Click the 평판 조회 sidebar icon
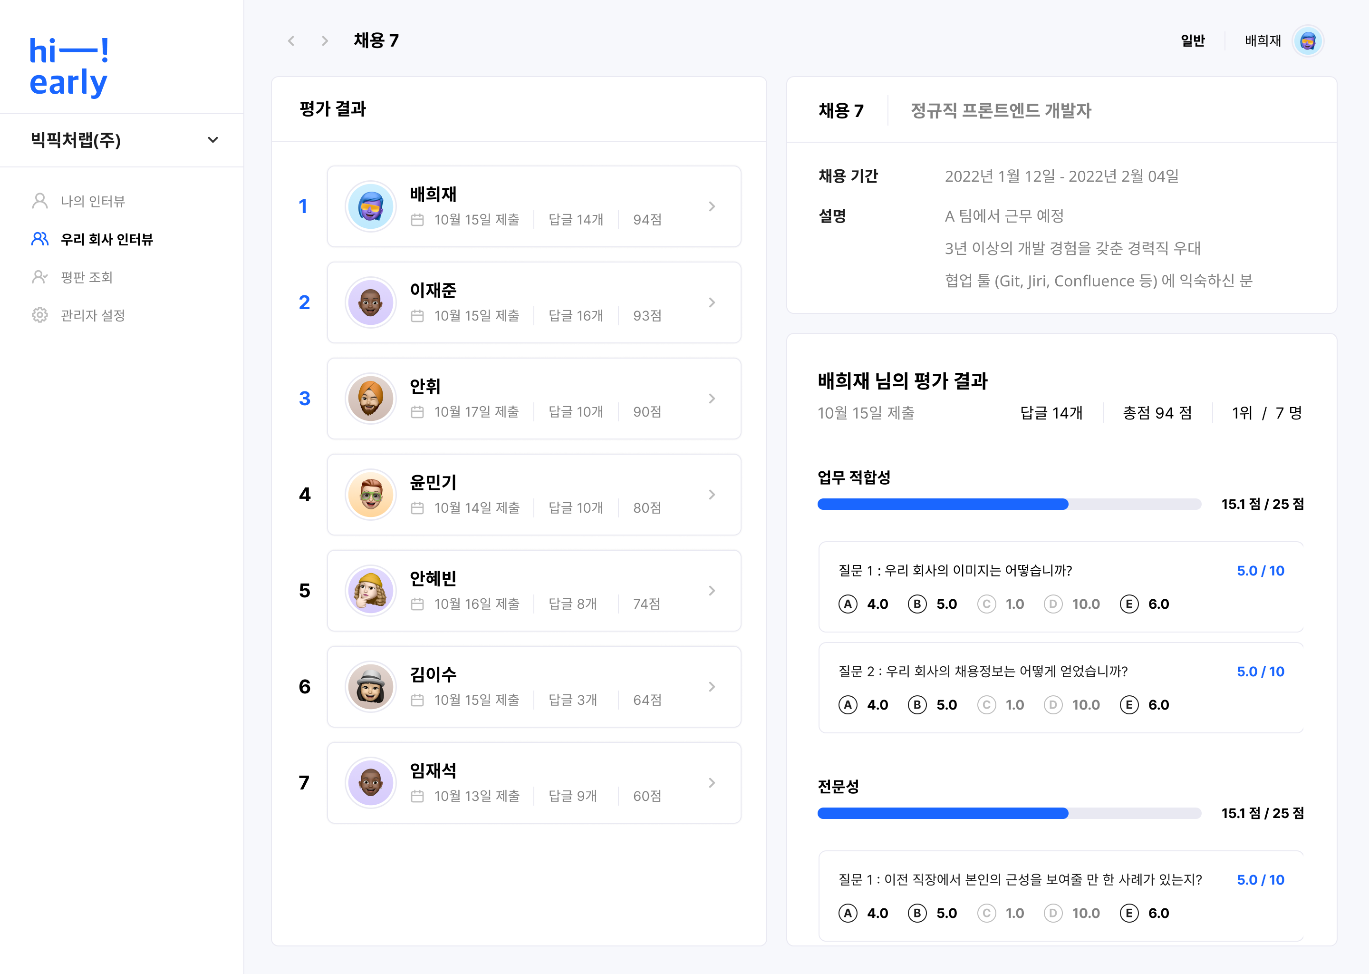The width and height of the screenshot is (1369, 974). [x=39, y=277]
